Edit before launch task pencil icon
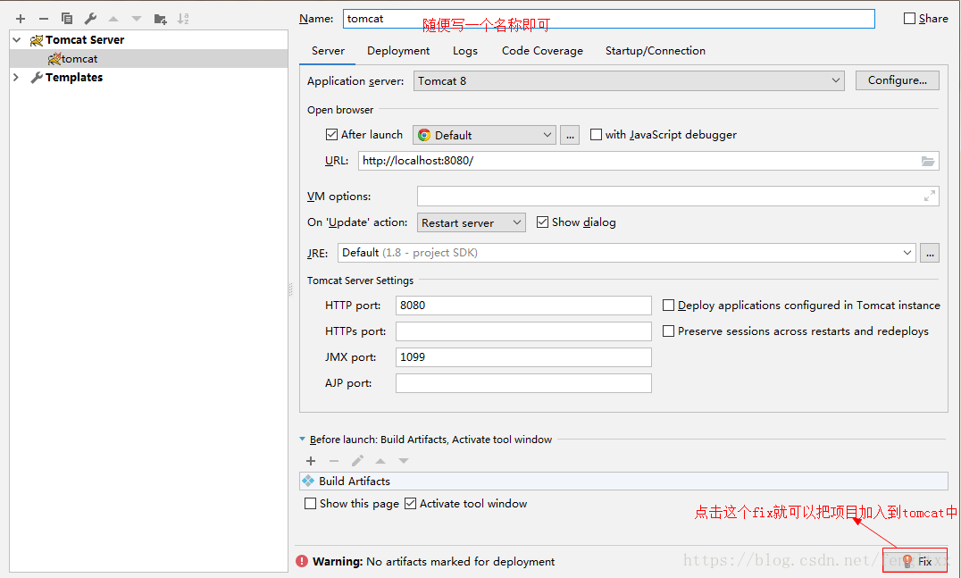 (357, 461)
